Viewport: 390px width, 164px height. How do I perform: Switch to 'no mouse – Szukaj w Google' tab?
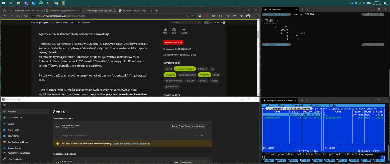click(135, 10)
